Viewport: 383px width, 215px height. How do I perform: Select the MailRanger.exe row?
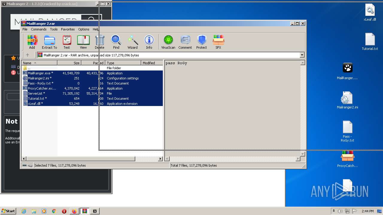click(x=92, y=73)
